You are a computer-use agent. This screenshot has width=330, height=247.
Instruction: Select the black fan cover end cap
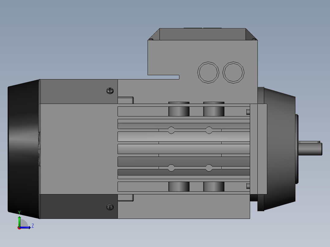point(24,149)
